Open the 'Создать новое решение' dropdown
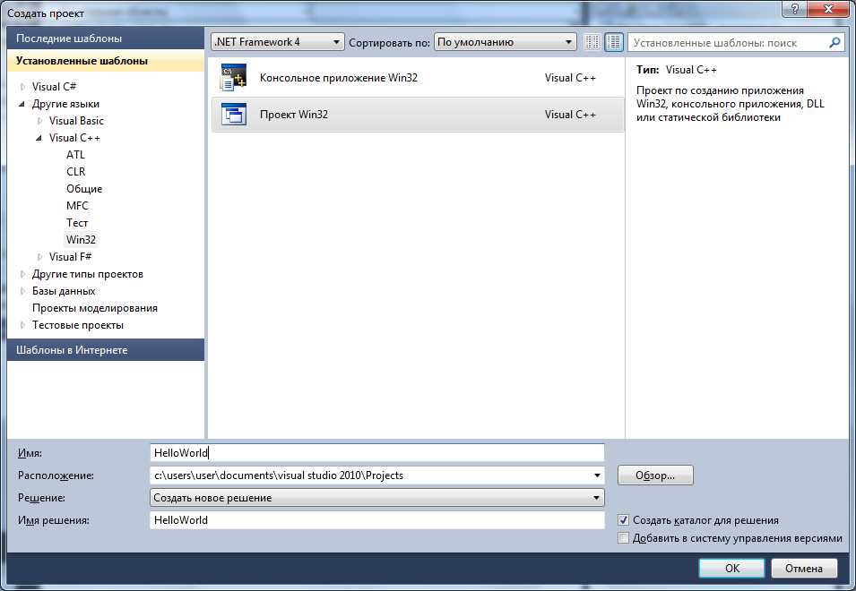The width and height of the screenshot is (856, 591). pos(376,498)
